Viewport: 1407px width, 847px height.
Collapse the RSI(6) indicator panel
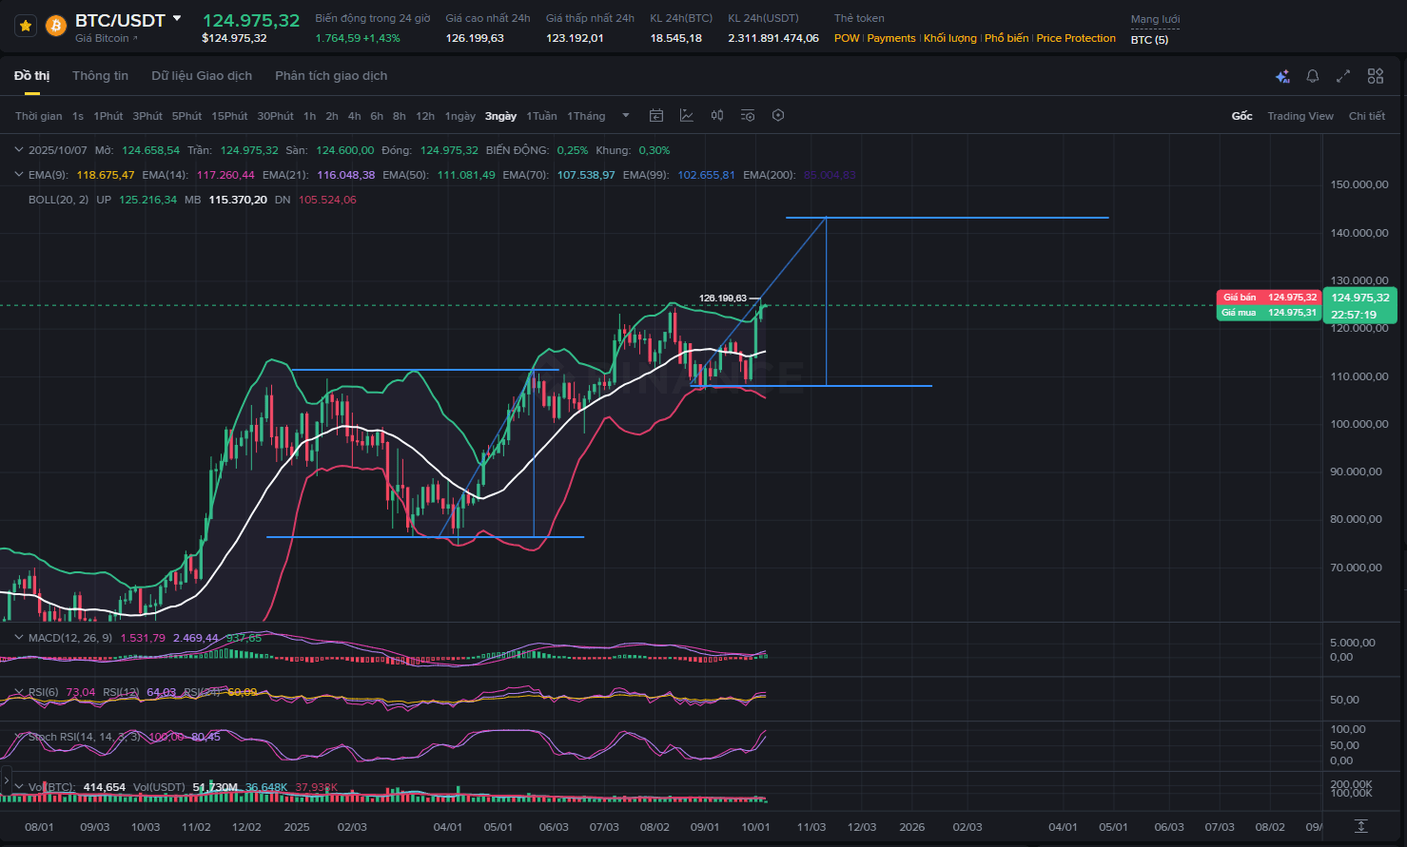(x=19, y=692)
